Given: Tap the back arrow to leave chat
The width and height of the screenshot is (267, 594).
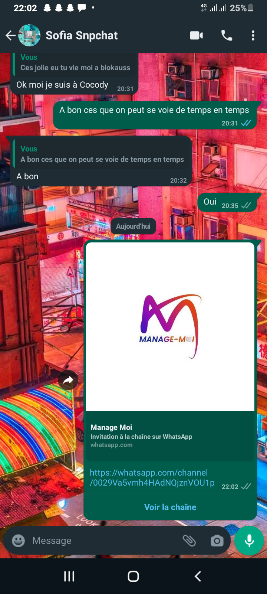Looking at the screenshot, I should point(10,36).
